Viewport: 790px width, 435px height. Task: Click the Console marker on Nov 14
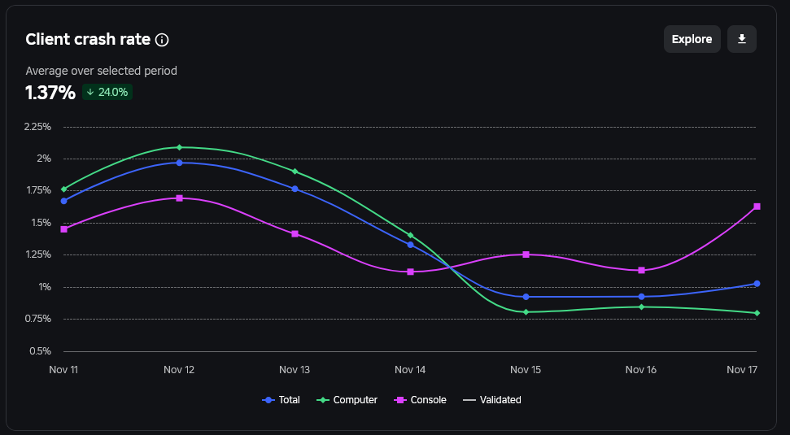click(x=411, y=272)
